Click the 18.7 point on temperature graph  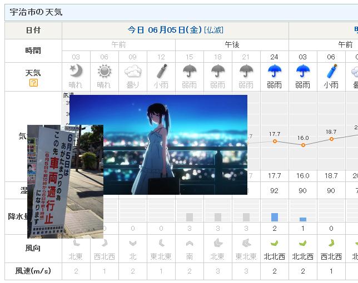(x=331, y=139)
